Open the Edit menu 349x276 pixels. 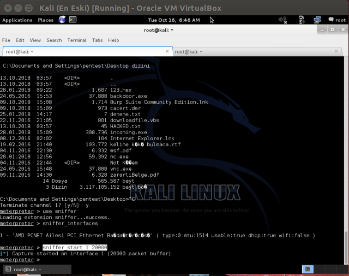[x=20, y=40]
